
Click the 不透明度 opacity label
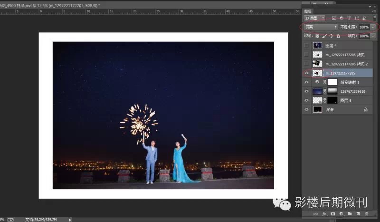pyautogui.click(x=349, y=27)
